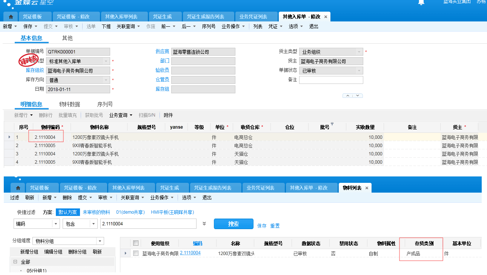Select the 未审核的物料 filter scheme
This screenshot has width=487, height=275.
click(x=96, y=212)
